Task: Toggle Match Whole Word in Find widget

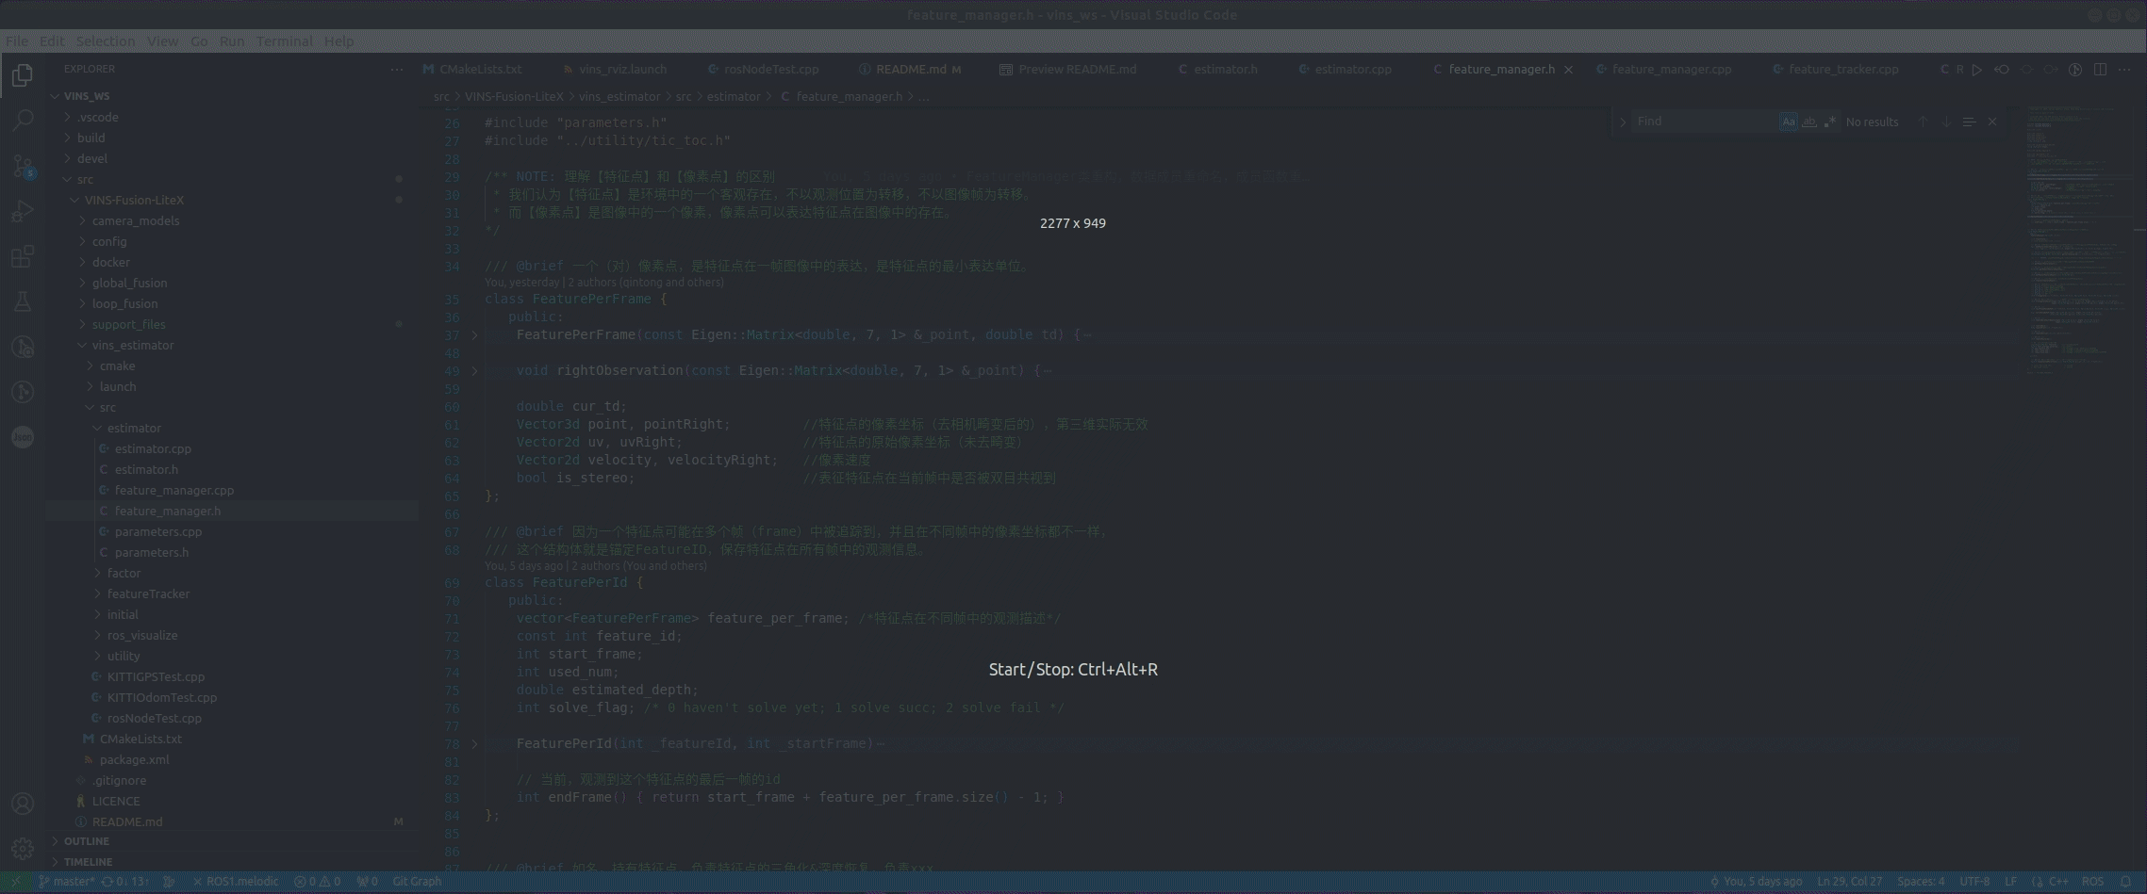Action: (x=1808, y=122)
